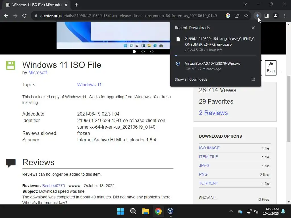Flag this item
Screen dimensions: 291x218
271,68
